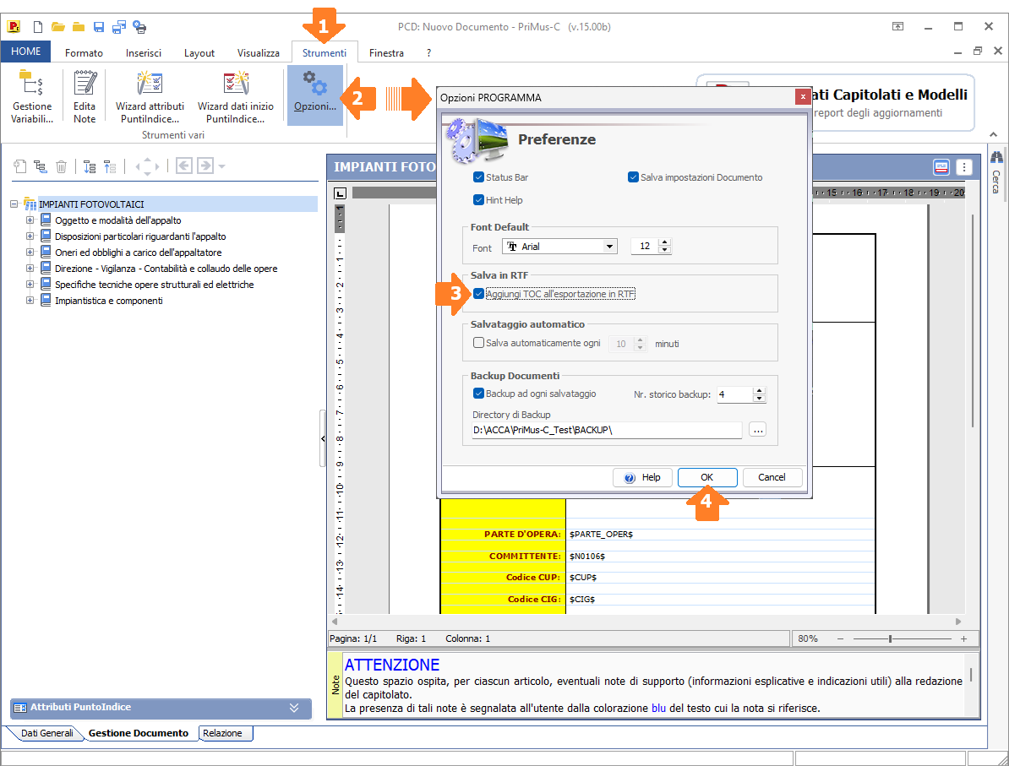1009x766 pixels.
Task: Expand Direzione - Vigilanza - Contabilità node
Action: 30,269
